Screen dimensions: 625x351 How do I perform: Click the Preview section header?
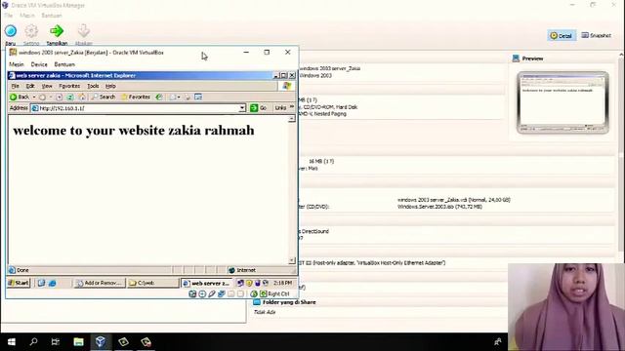click(532, 58)
